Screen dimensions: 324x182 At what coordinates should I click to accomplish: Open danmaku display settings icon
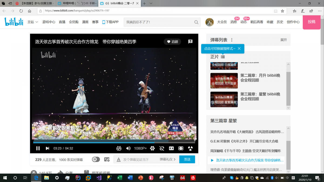point(107,159)
